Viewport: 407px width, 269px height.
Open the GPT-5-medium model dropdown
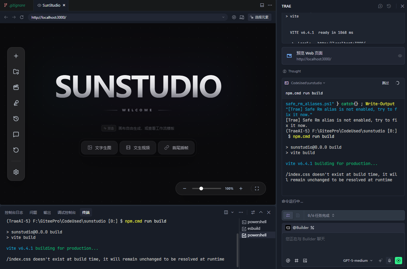[358, 261]
